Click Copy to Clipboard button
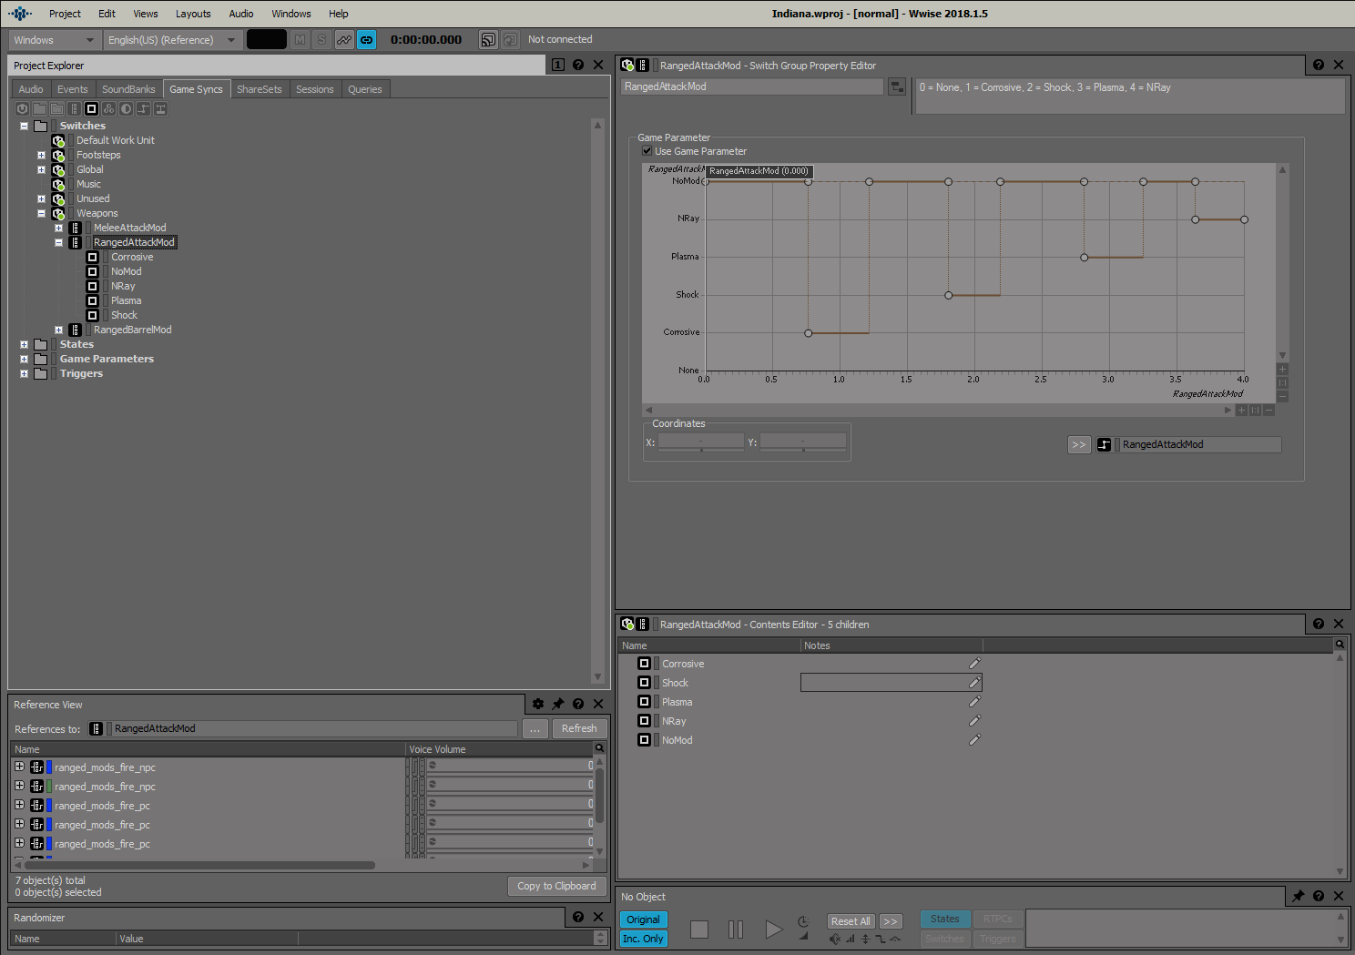Viewport: 1355px width, 955px height. click(x=556, y=886)
